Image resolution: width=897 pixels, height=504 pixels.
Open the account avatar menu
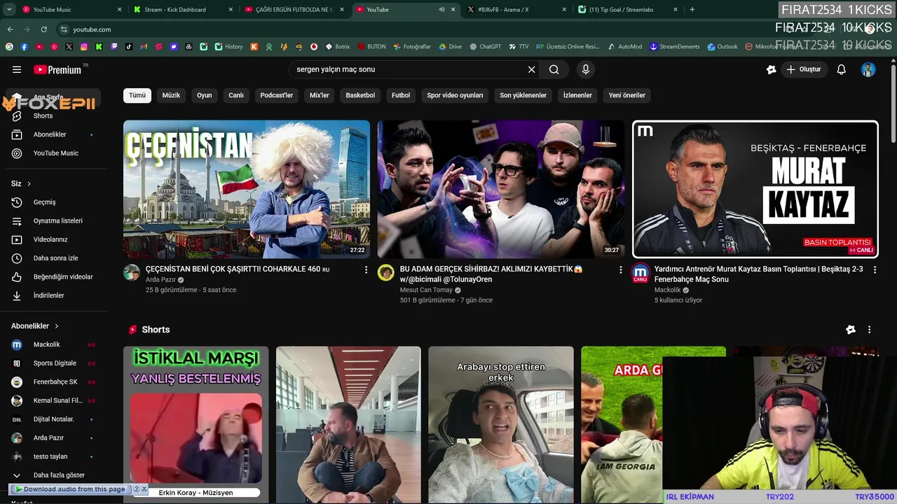[x=868, y=69]
